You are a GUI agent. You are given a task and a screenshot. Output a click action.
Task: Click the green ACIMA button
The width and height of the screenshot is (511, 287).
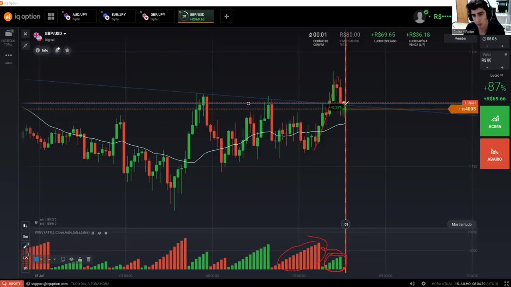point(495,121)
